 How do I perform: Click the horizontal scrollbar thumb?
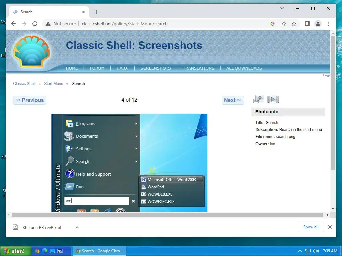[x=167, y=215]
